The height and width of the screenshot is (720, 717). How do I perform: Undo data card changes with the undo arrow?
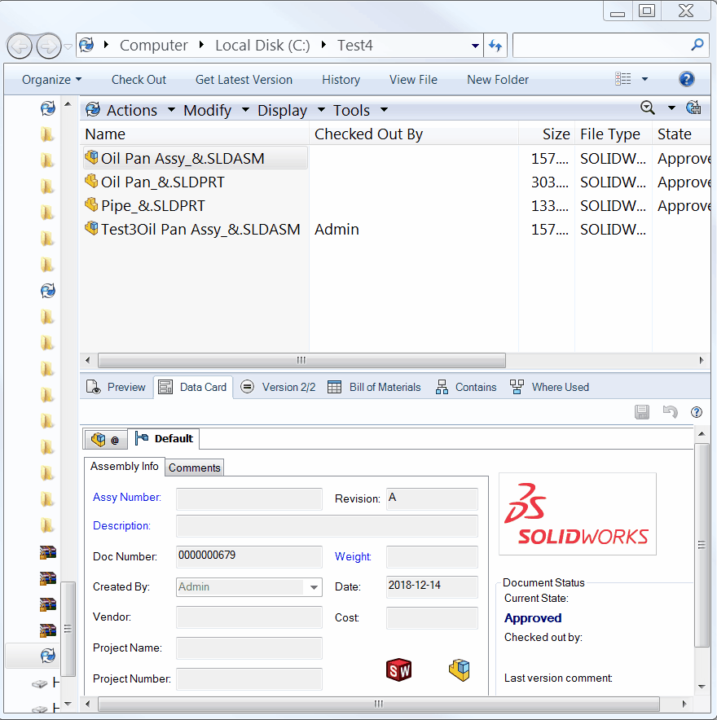[x=670, y=412]
